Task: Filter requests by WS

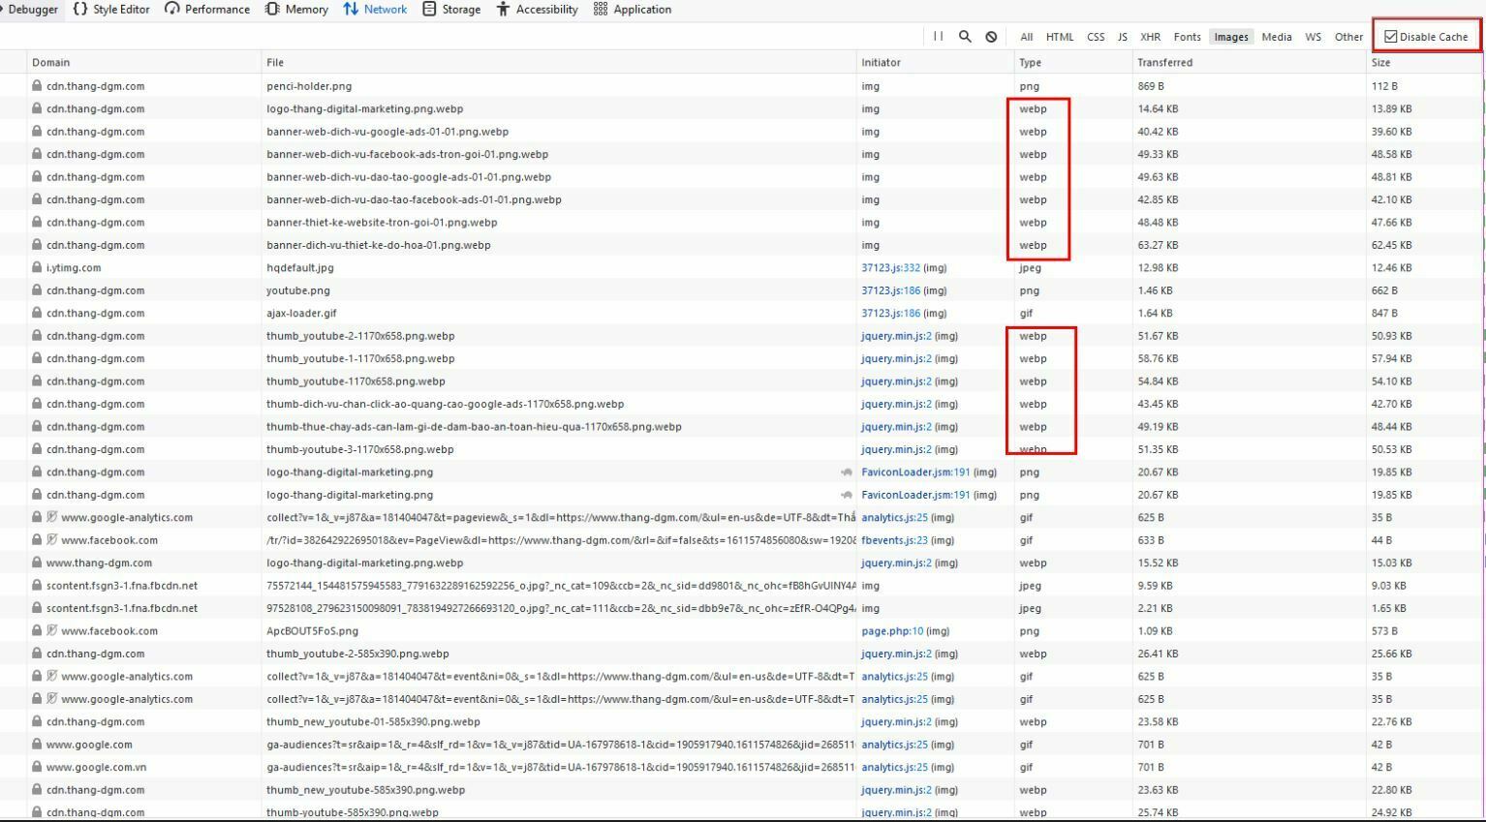Action: (x=1313, y=37)
